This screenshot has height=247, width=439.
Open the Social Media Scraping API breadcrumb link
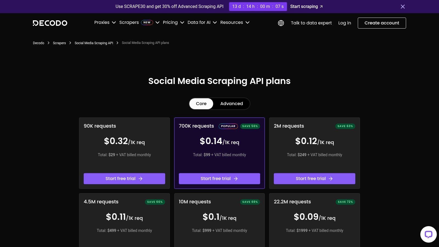(x=94, y=43)
